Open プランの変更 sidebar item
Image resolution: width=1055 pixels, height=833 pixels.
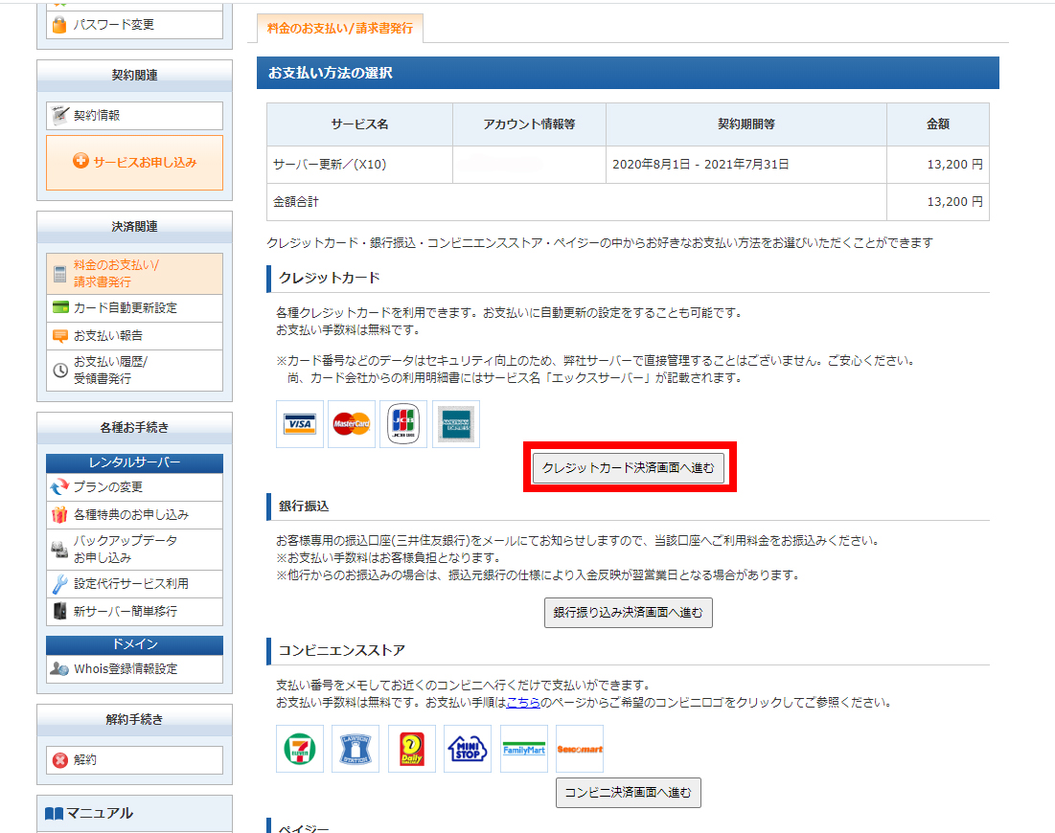(x=108, y=487)
